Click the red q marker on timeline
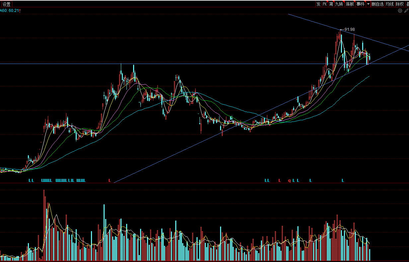 [x=289, y=181]
